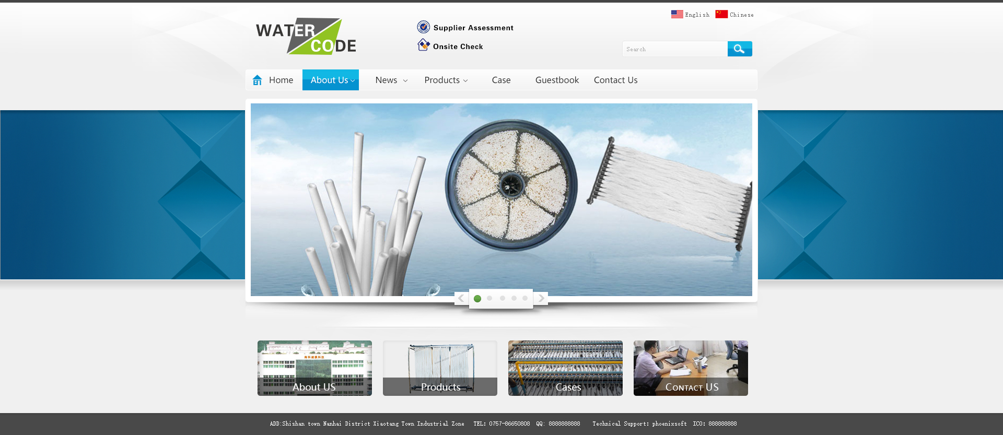This screenshot has width=1003, height=435.
Task: Click the China flag icon
Action: coord(721,14)
